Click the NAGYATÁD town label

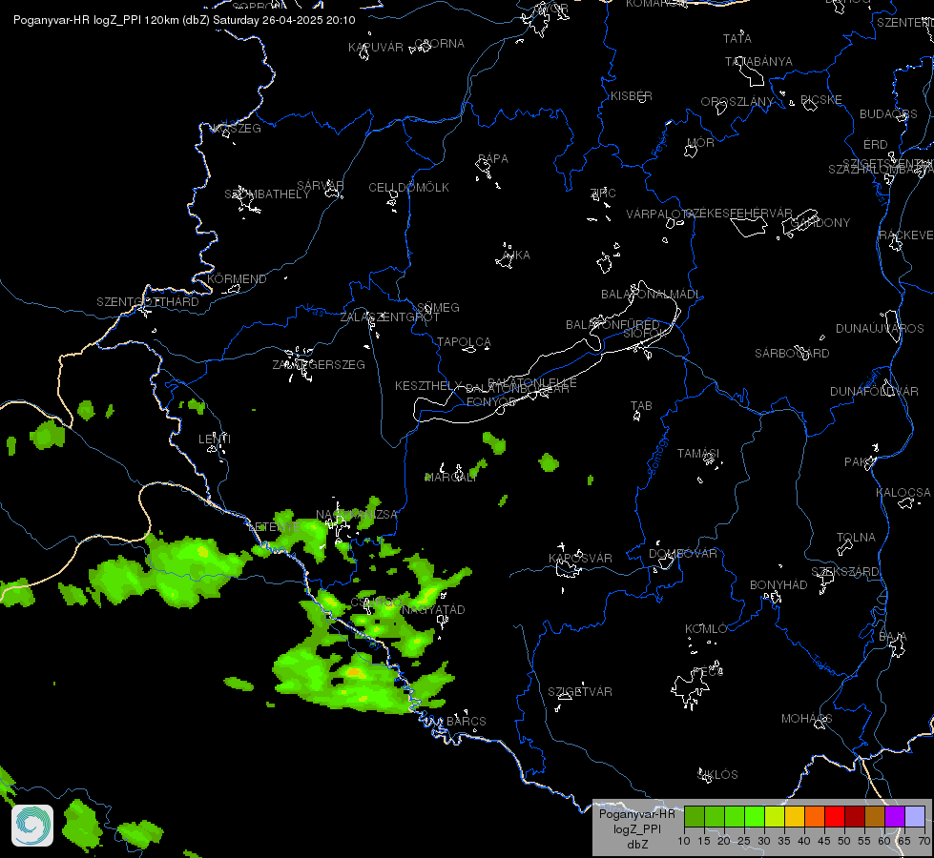pyautogui.click(x=433, y=610)
